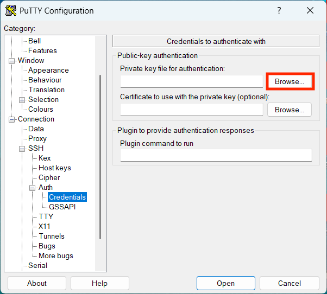Open the Tunnels category

pyautogui.click(x=52, y=236)
